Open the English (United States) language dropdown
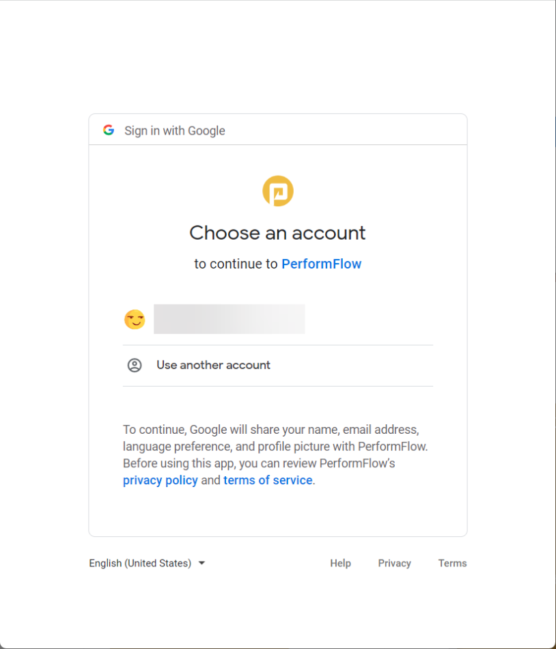This screenshot has width=556, height=649. pos(139,563)
